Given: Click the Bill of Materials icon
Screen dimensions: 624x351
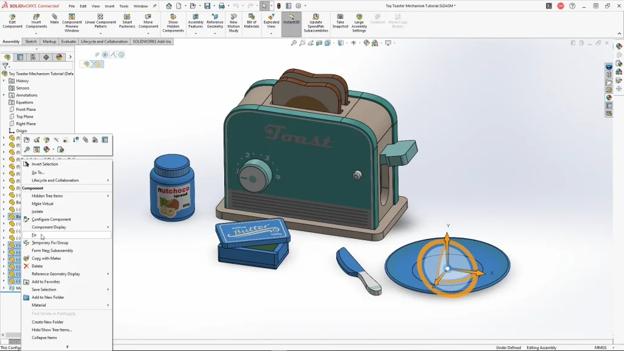Looking at the screenshot, I should pos(252,21).
